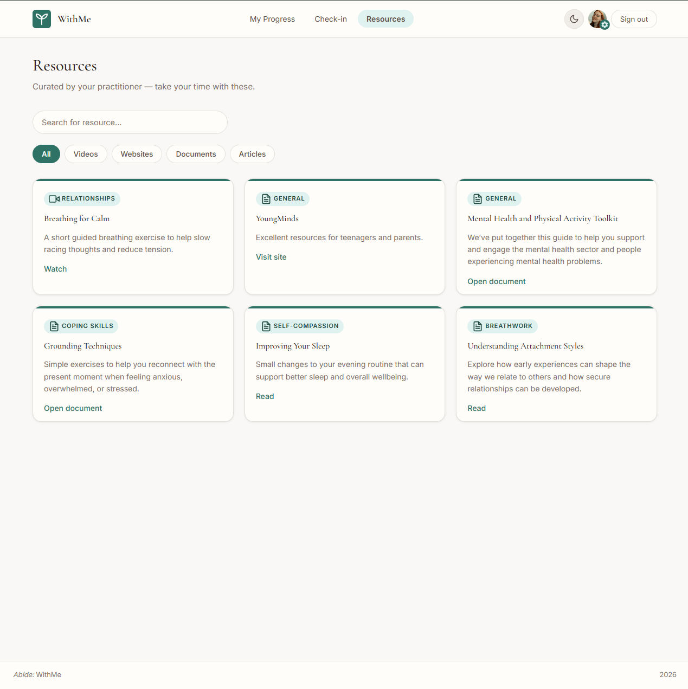Select the All filter pill
The width and height of the screenshot is (688, 689).
(x=46, y=154)
